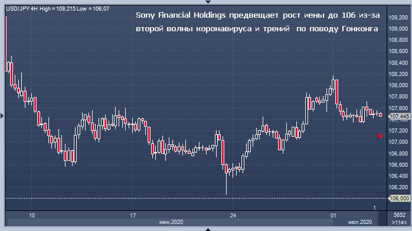The height and width of the screenshot is (231, 412).
Task: Click the >114< zoom indicator
Action: pyautogui.click(x=399, y=223)
